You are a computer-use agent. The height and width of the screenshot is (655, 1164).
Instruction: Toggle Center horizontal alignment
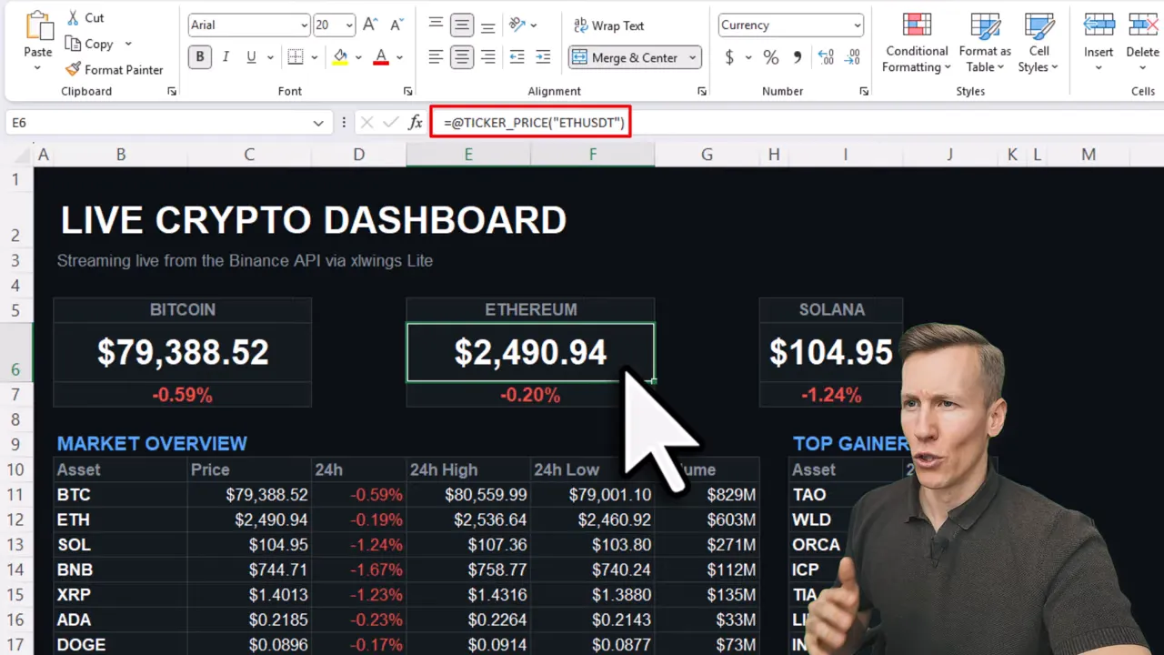[x=462, y=57]
